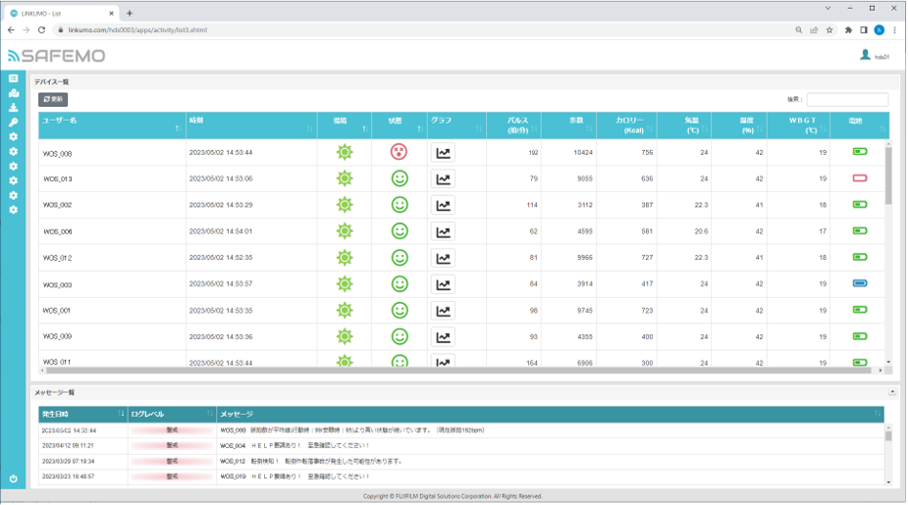Click the red distressed face for WOS_008
Screen dimensions: 908x505
point(399,152)
